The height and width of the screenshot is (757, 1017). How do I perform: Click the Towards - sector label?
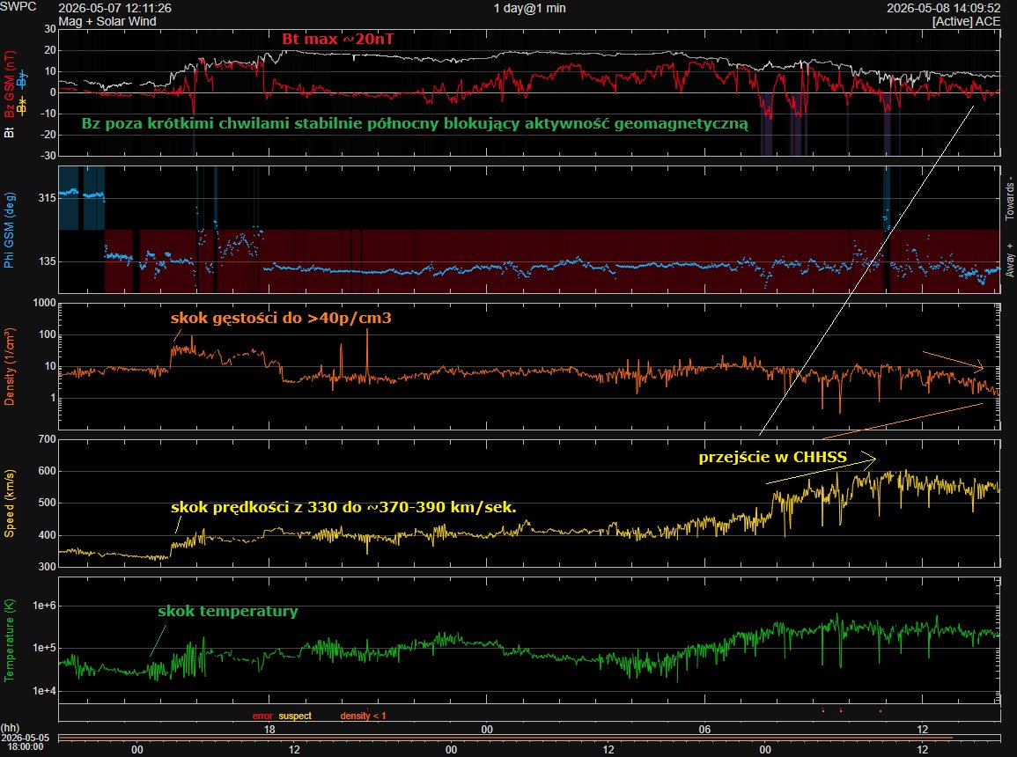click(x=1010, y=198)
